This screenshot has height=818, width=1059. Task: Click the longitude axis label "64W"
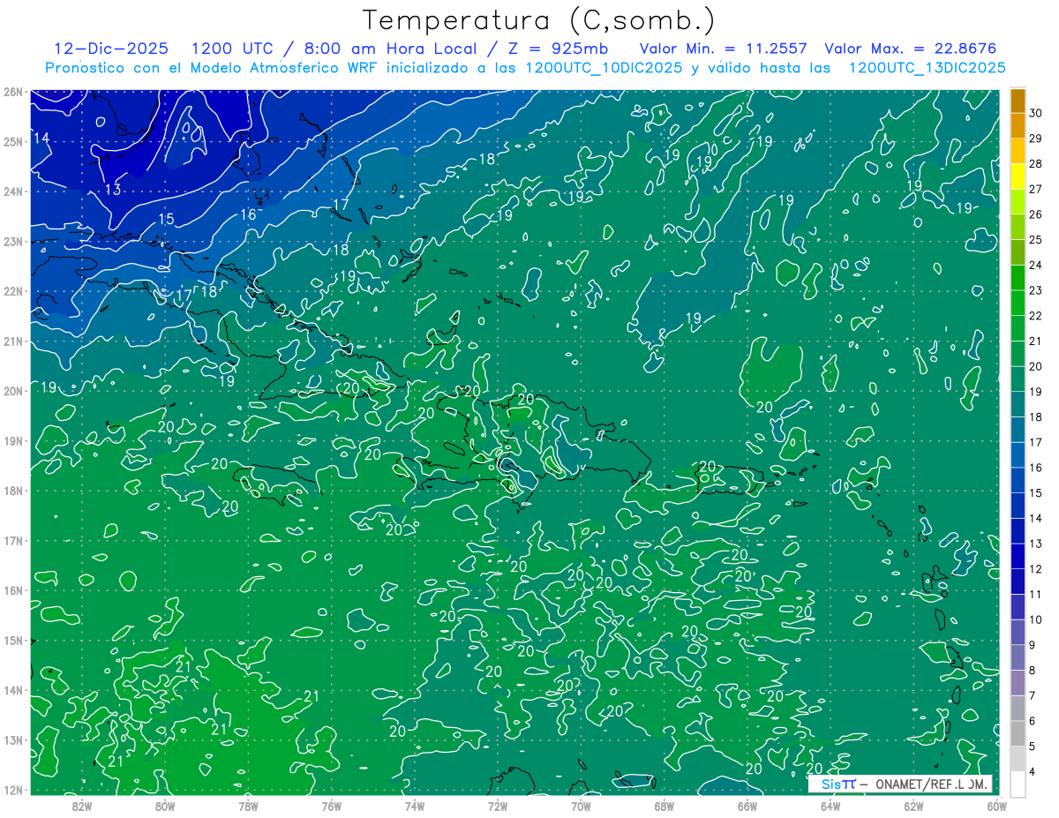[x=830, y=805]
